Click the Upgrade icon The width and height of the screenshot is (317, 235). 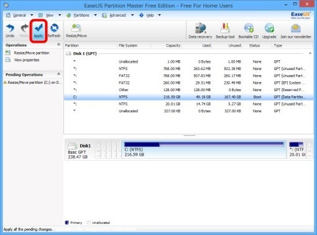pyautogui.click(x=269, y=30)
